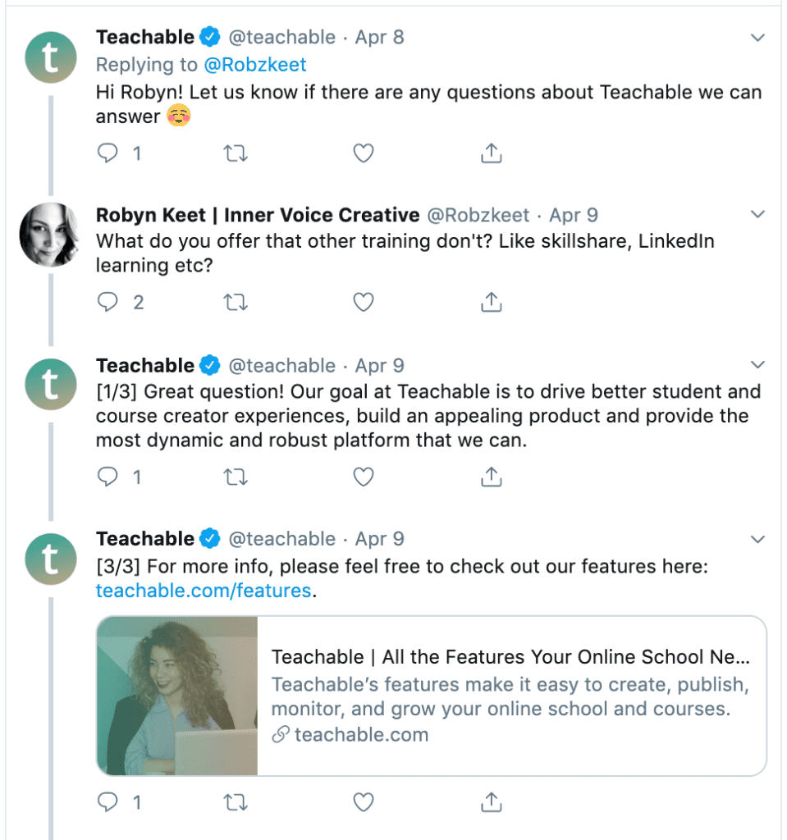Image resolution: width=787 pixels, height=840 pixels.
Task: Open Teachable's avatar on the first tweet
Action: click(x=51, y=57)
